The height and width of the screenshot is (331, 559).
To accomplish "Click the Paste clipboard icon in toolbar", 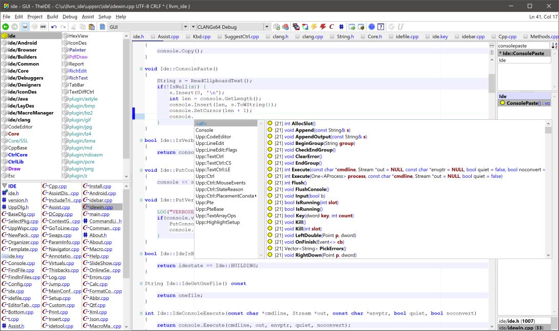I will point(92,27).
